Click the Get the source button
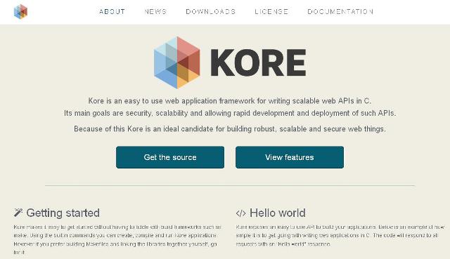The height and width of the screenshot is (259, 450). click(170, 157)
